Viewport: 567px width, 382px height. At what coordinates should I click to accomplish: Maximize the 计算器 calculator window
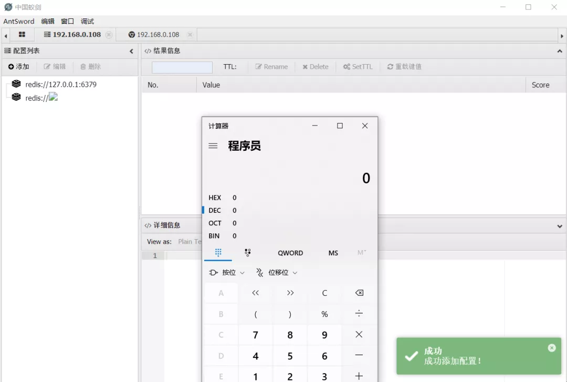pyautogui.click(x=340, y=126)
